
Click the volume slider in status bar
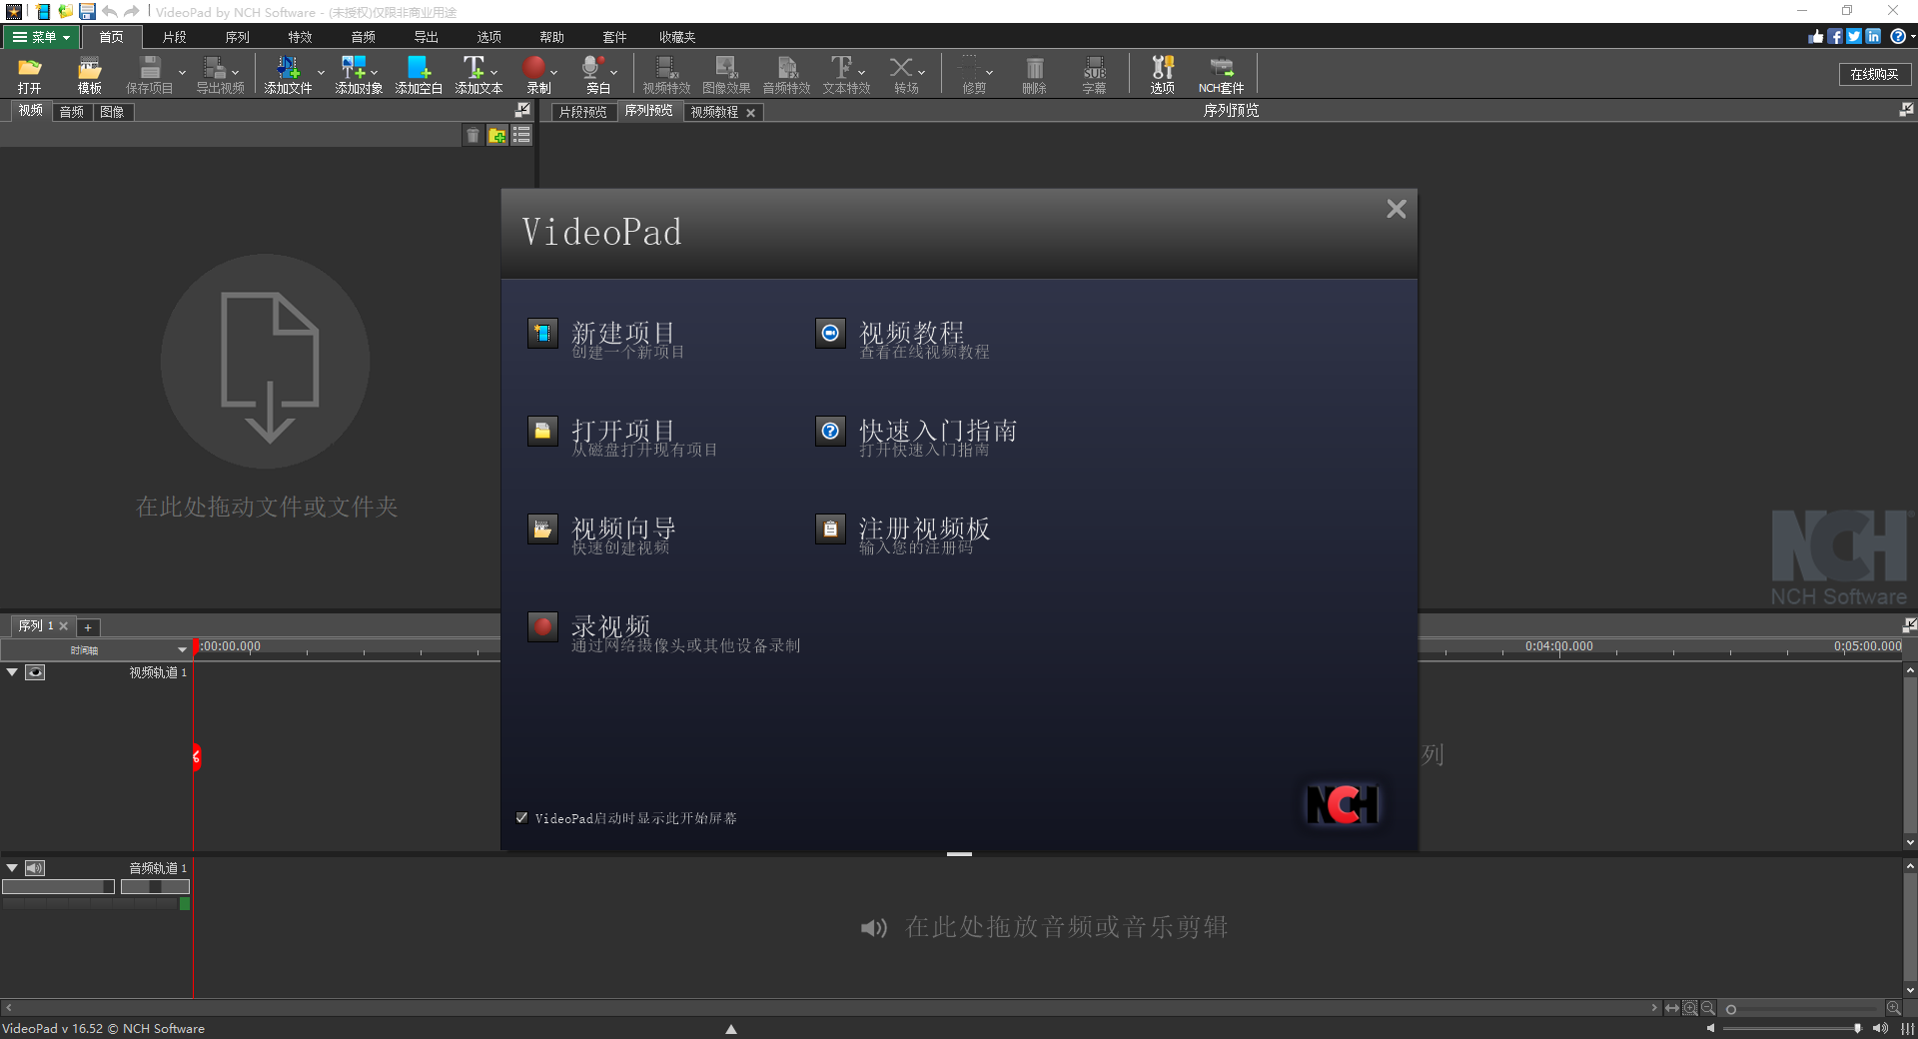pos(1788,1028)
